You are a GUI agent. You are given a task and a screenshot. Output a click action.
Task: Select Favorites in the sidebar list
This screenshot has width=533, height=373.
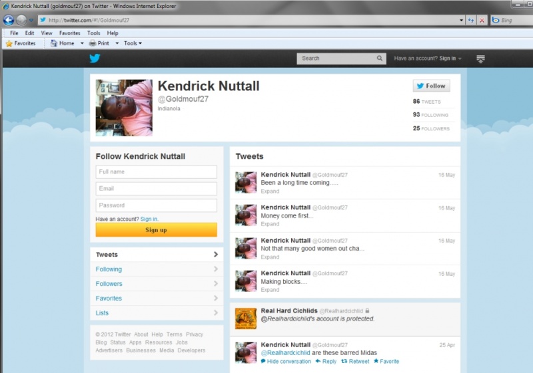pyautogui.click(x=157, y=299)
